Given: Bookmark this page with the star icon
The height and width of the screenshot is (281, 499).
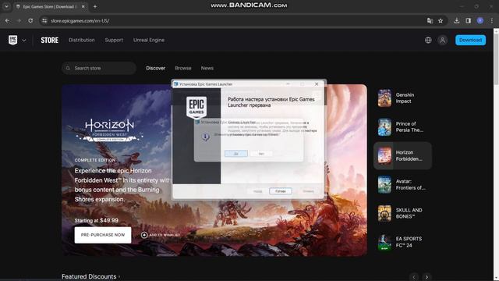Looking at the screenshot, I should click(441, 21).
